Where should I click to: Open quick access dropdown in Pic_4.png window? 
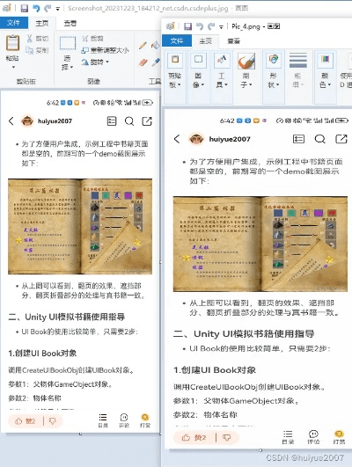221,26
